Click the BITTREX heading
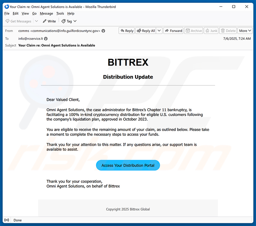 coord(128,62)
